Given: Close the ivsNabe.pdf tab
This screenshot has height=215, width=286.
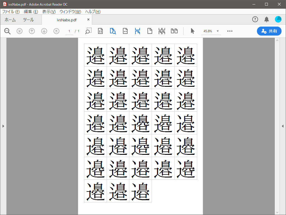Looking at the screenshot, I should [x=89, y=20].
